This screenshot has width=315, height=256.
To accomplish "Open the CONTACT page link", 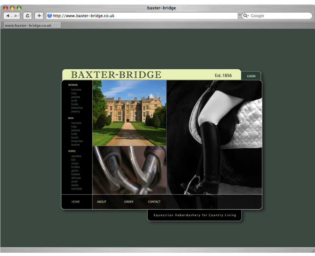I will (x=154, y=202).
